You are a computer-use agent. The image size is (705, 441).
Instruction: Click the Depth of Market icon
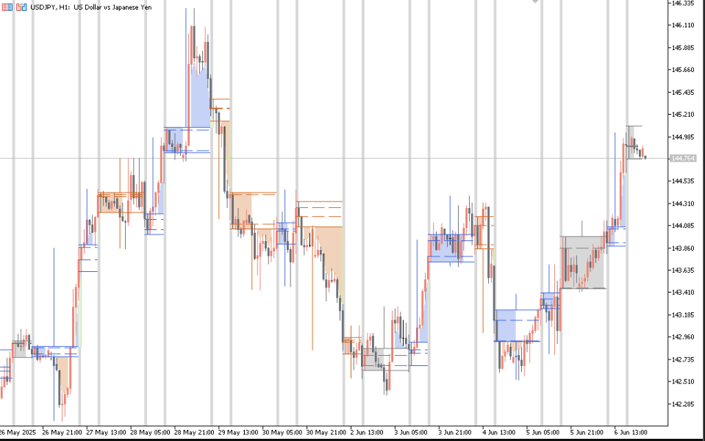(x=21, y=7)
